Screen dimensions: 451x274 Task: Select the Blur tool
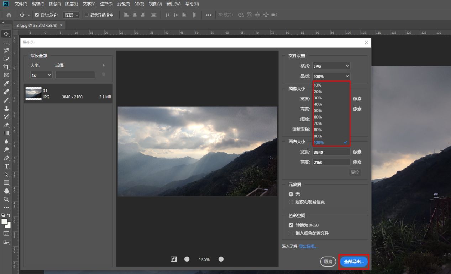[x=6, y=141]
